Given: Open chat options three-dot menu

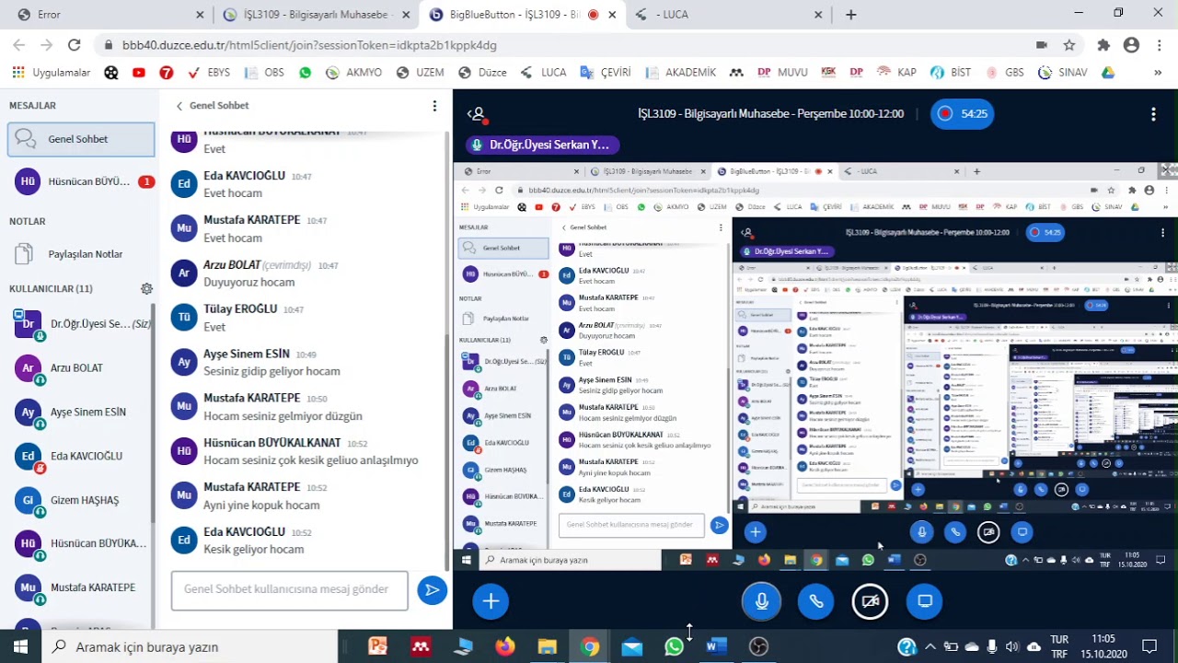Looking at the screenshot, I should pos(434,106).
